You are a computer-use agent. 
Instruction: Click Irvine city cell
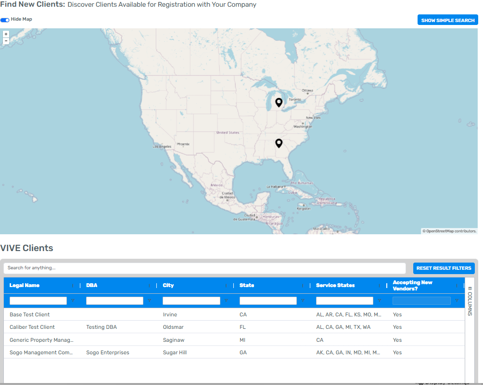[x=170, y=314]
